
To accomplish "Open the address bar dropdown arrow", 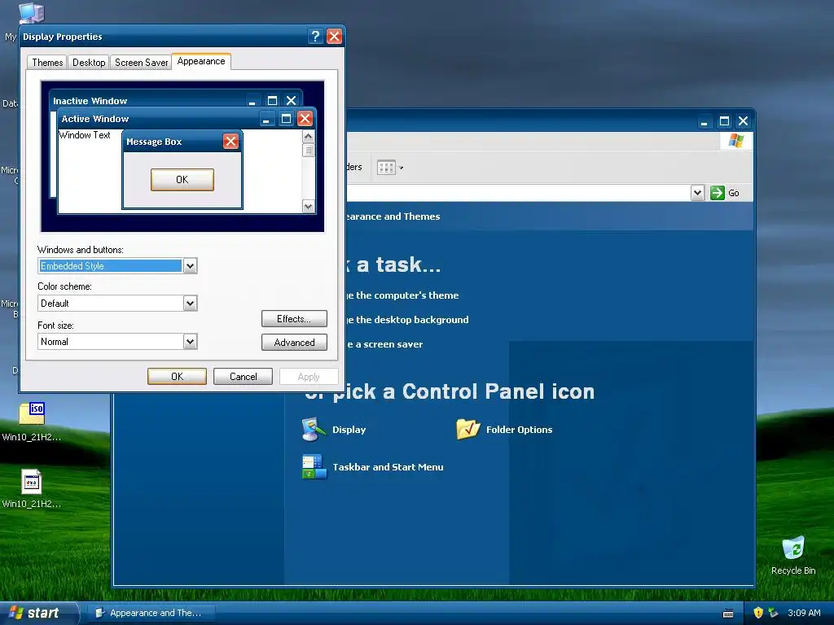I will point(697,193).
